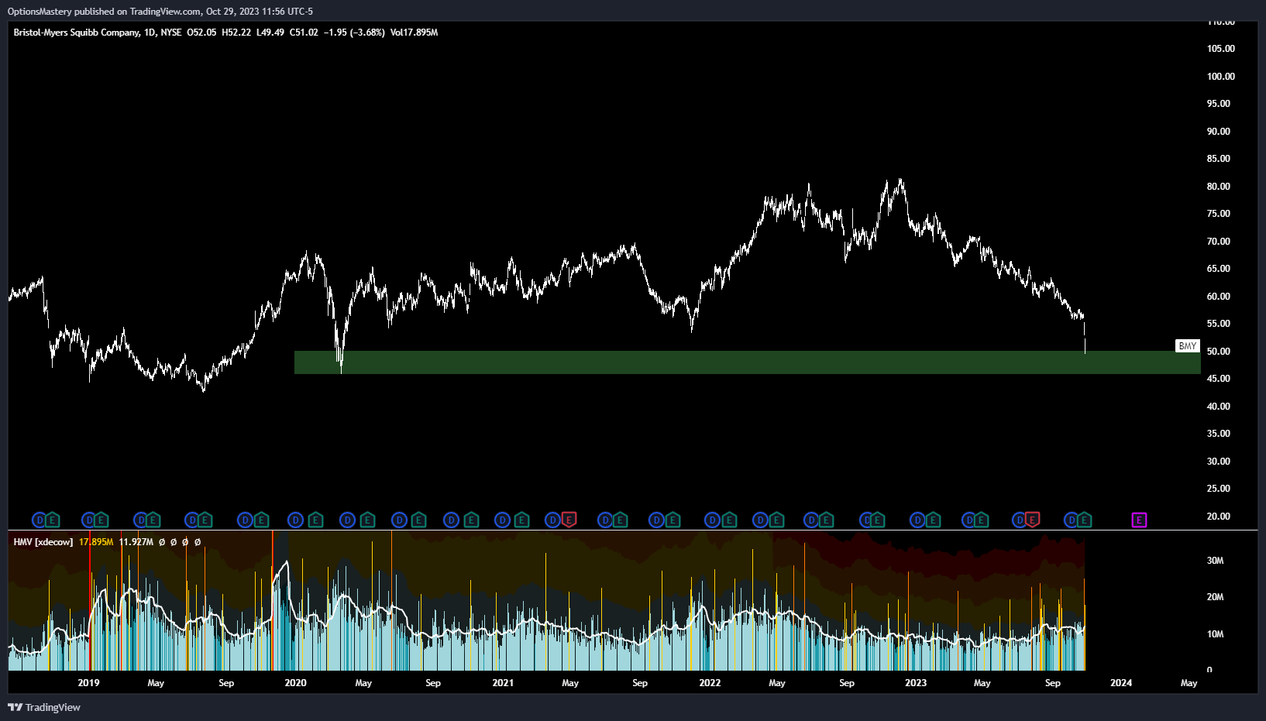Click the red earnings marker near May 2021
The height and width of the screenshot is (721, 1266).
click(569, 520)
